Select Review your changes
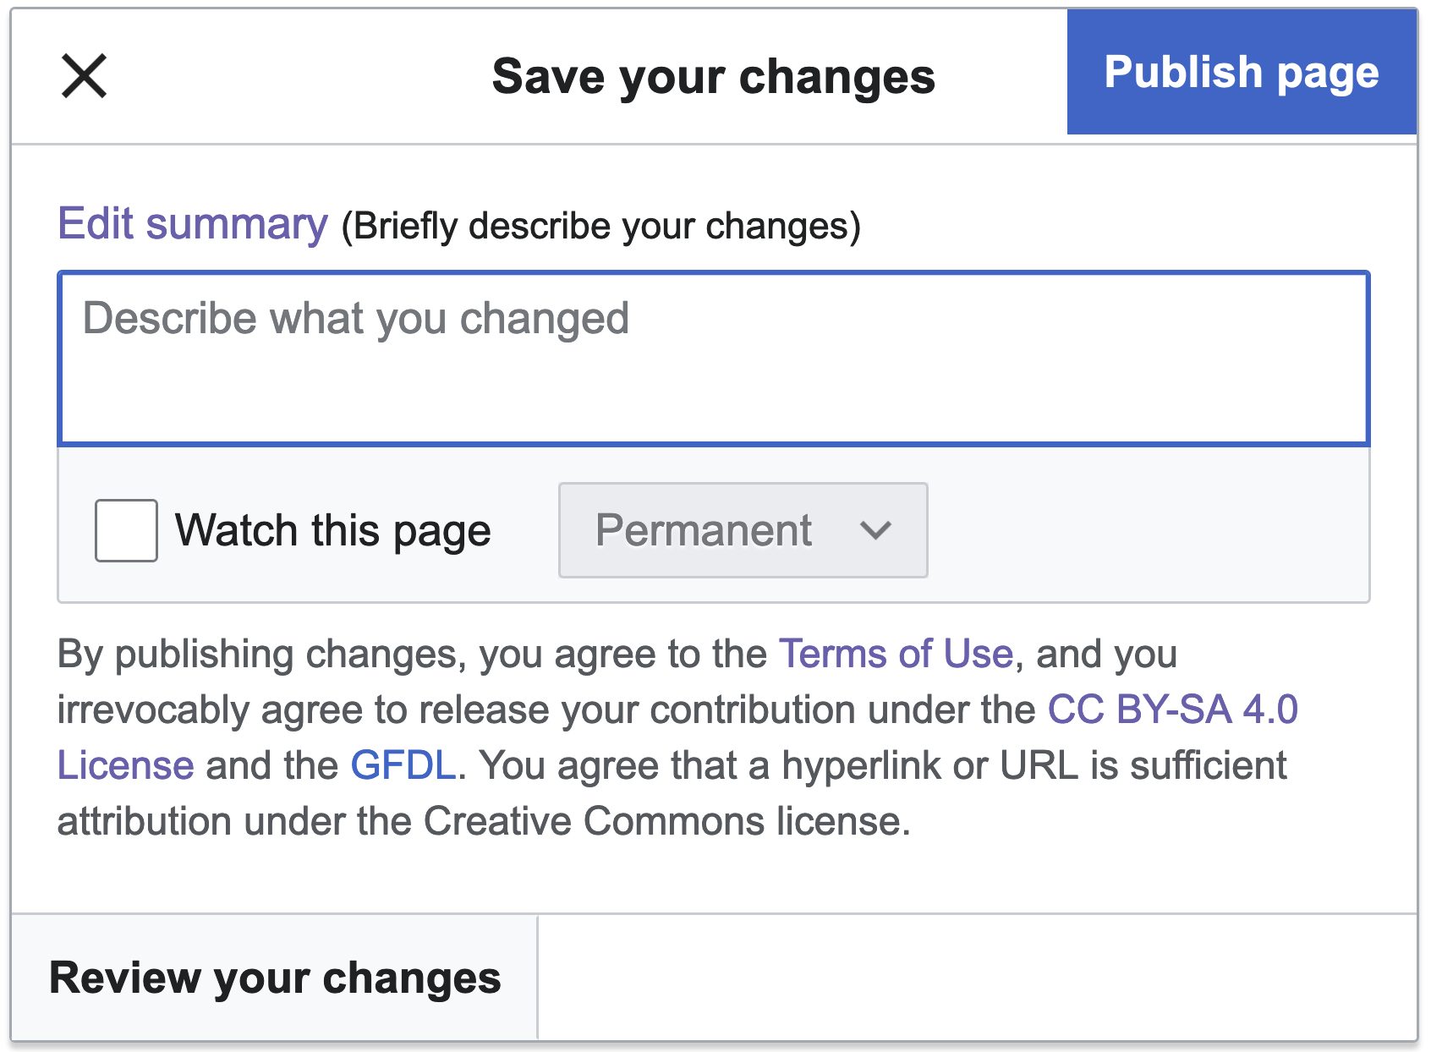Viewport: 1431px width, 1052px height. (275, 978)
